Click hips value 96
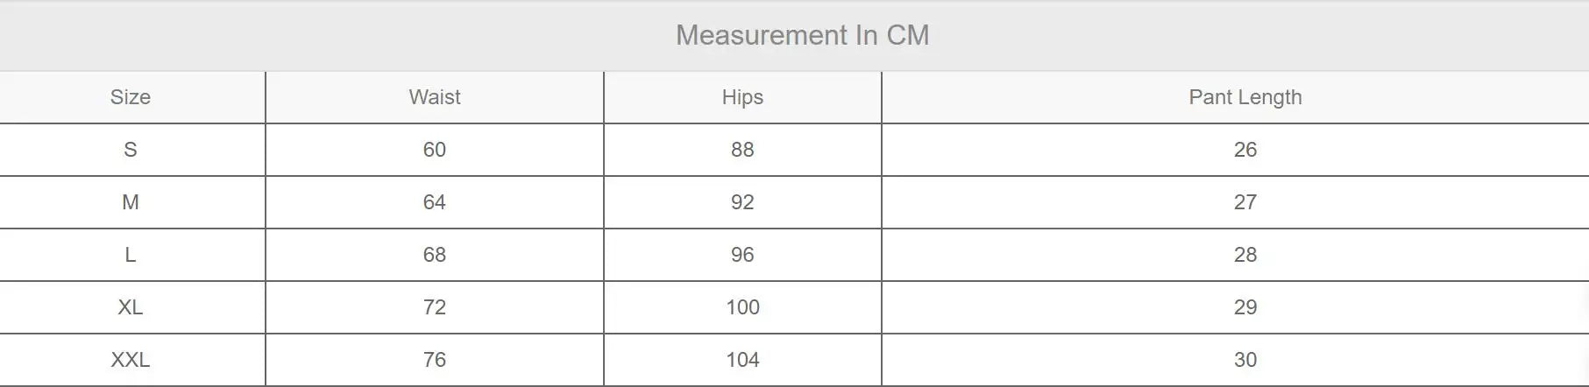 pos(742,255)
